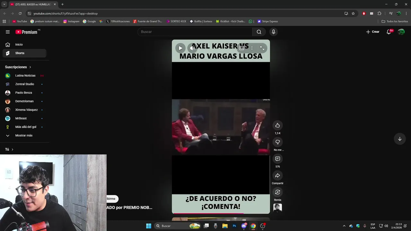This screenshot has width=411, height=231.
Task: Click the search magnifier button
Action: pos(259,32)
